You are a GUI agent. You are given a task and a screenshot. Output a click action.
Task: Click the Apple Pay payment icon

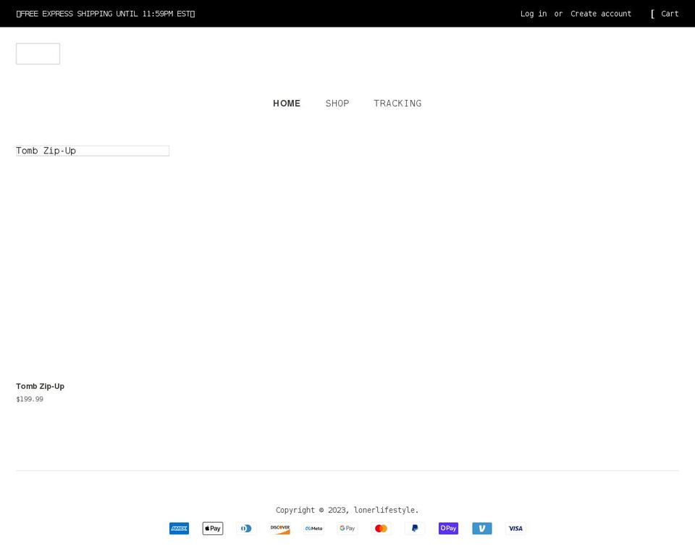click(x=213, y=529)
